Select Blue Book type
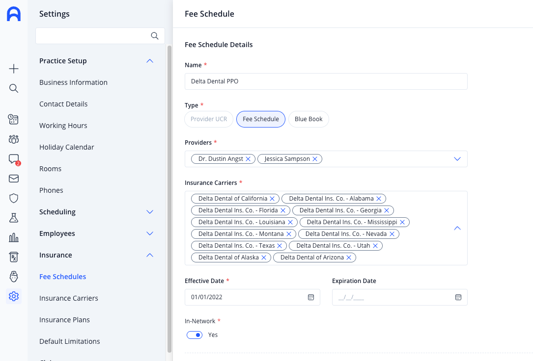Viewport: 533px width, 361px height. click(x=309, y=119)
